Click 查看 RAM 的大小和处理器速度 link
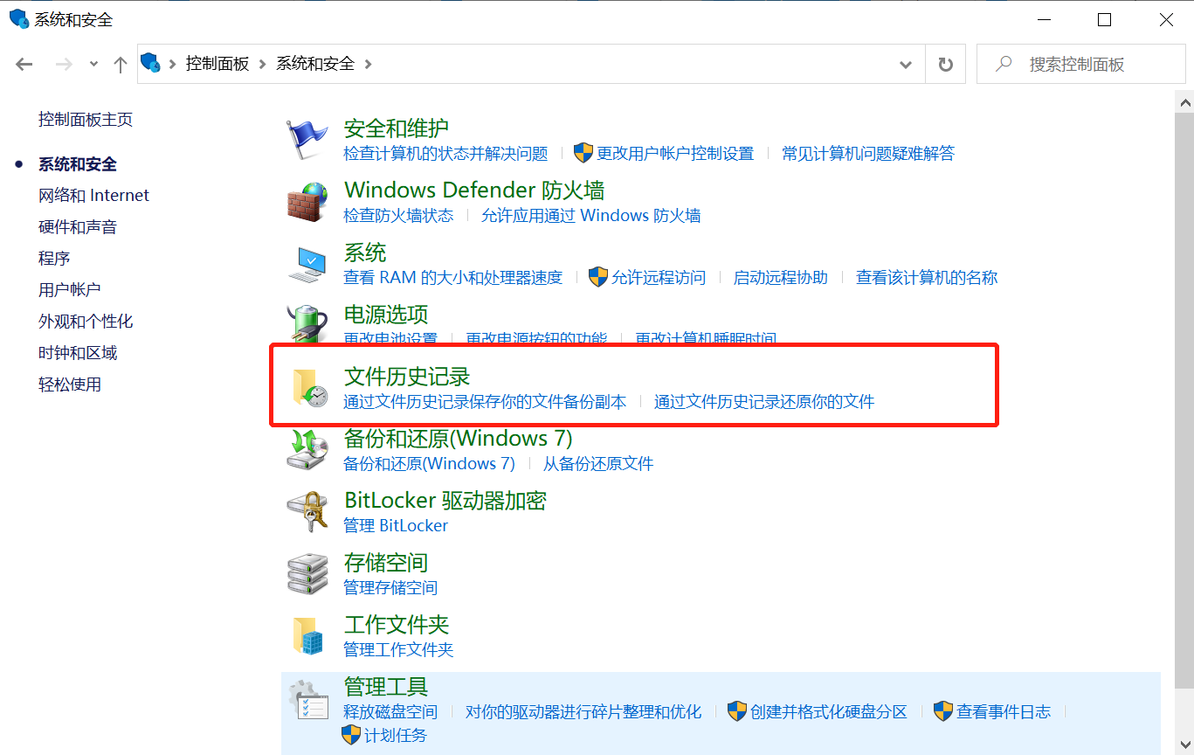 453,277
